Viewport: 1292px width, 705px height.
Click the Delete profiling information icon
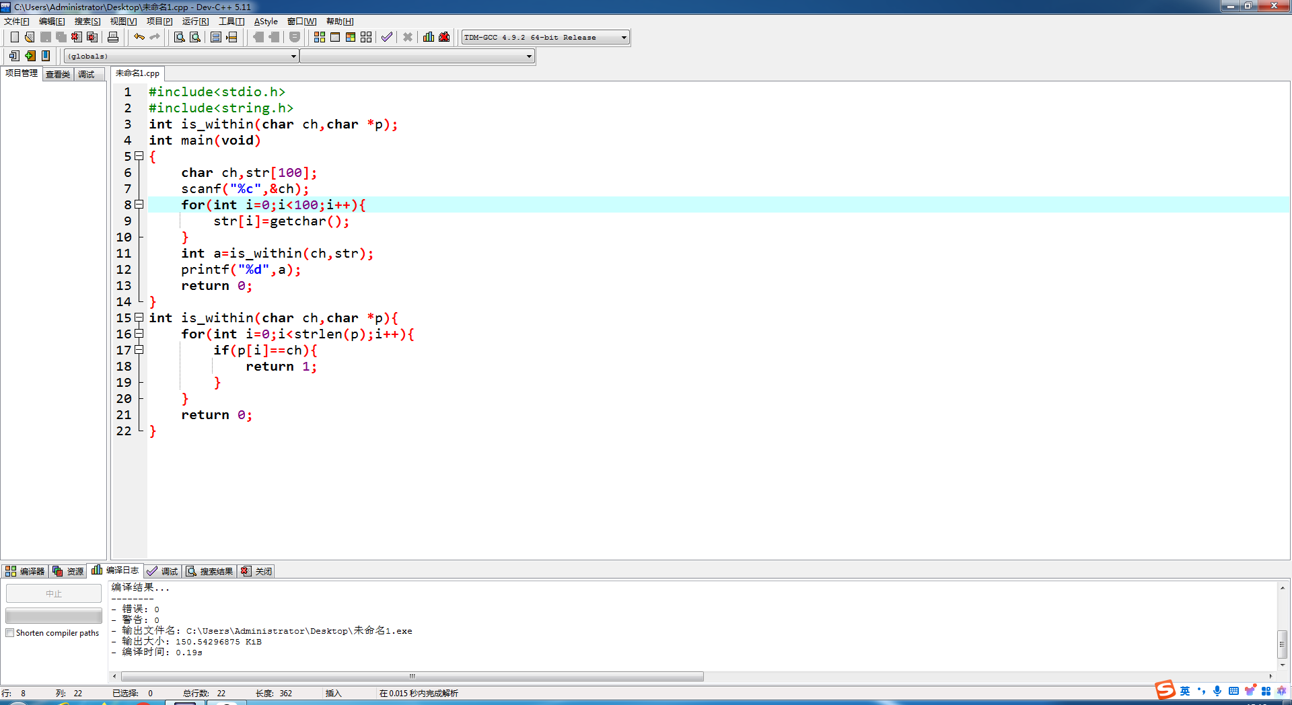pyautogui.click(x=444, y=37)
